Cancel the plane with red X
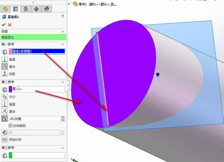Screen dimensions: 224x162 [x=10, y=25]
